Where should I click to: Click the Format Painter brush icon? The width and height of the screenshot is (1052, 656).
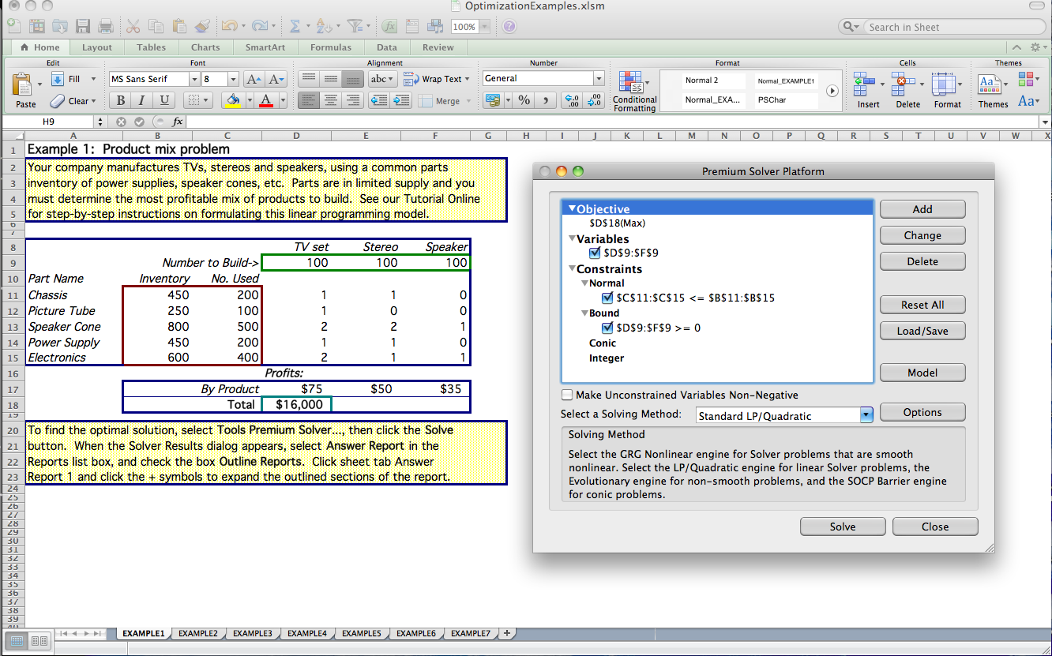click(x=202, y=26)
